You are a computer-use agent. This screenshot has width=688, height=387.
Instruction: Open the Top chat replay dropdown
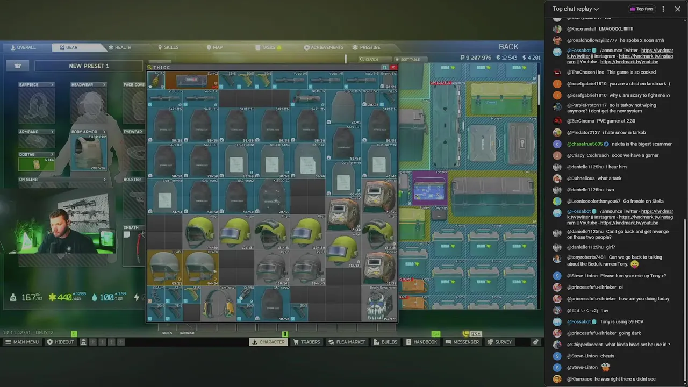pyautogui.click(x=576, y=9)
